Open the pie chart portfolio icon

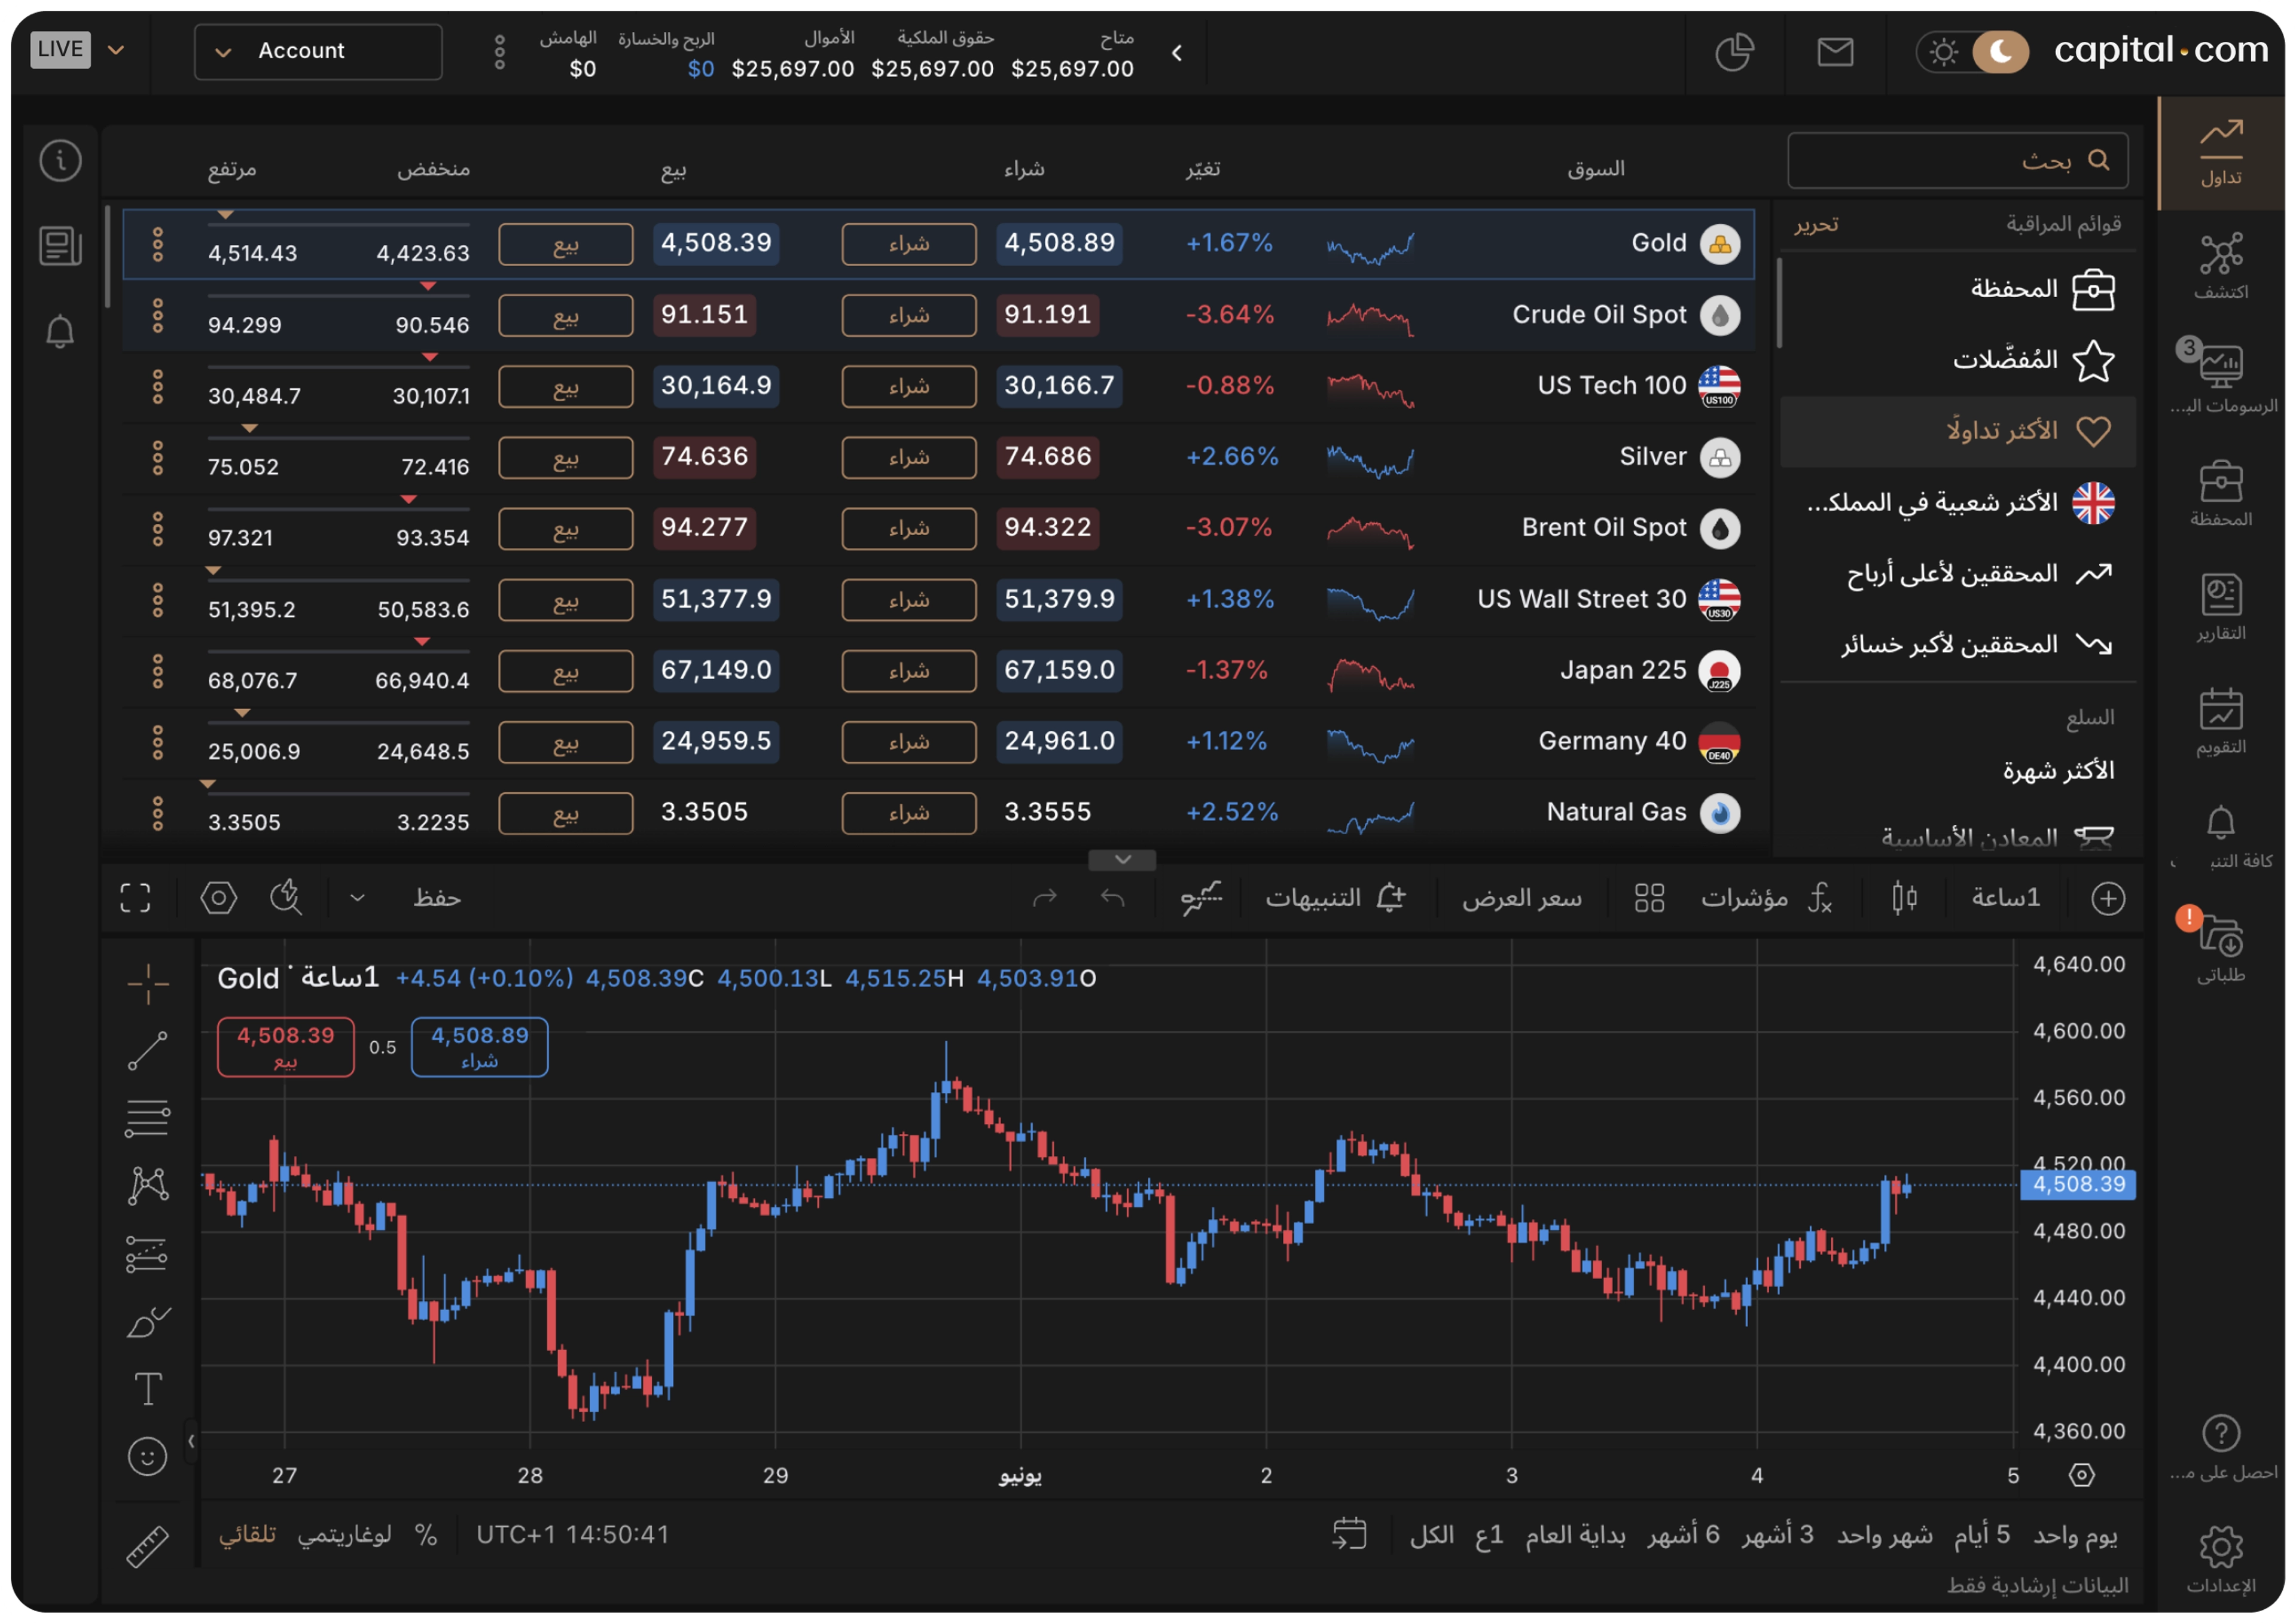(x=1735, y=52)
